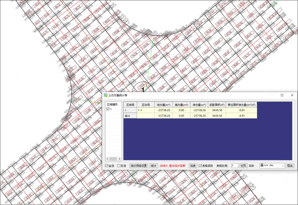The height and width of the screenshot is (205, 298).
Task: Select 净方量 total in 合计 row
Action: point(199,116)
